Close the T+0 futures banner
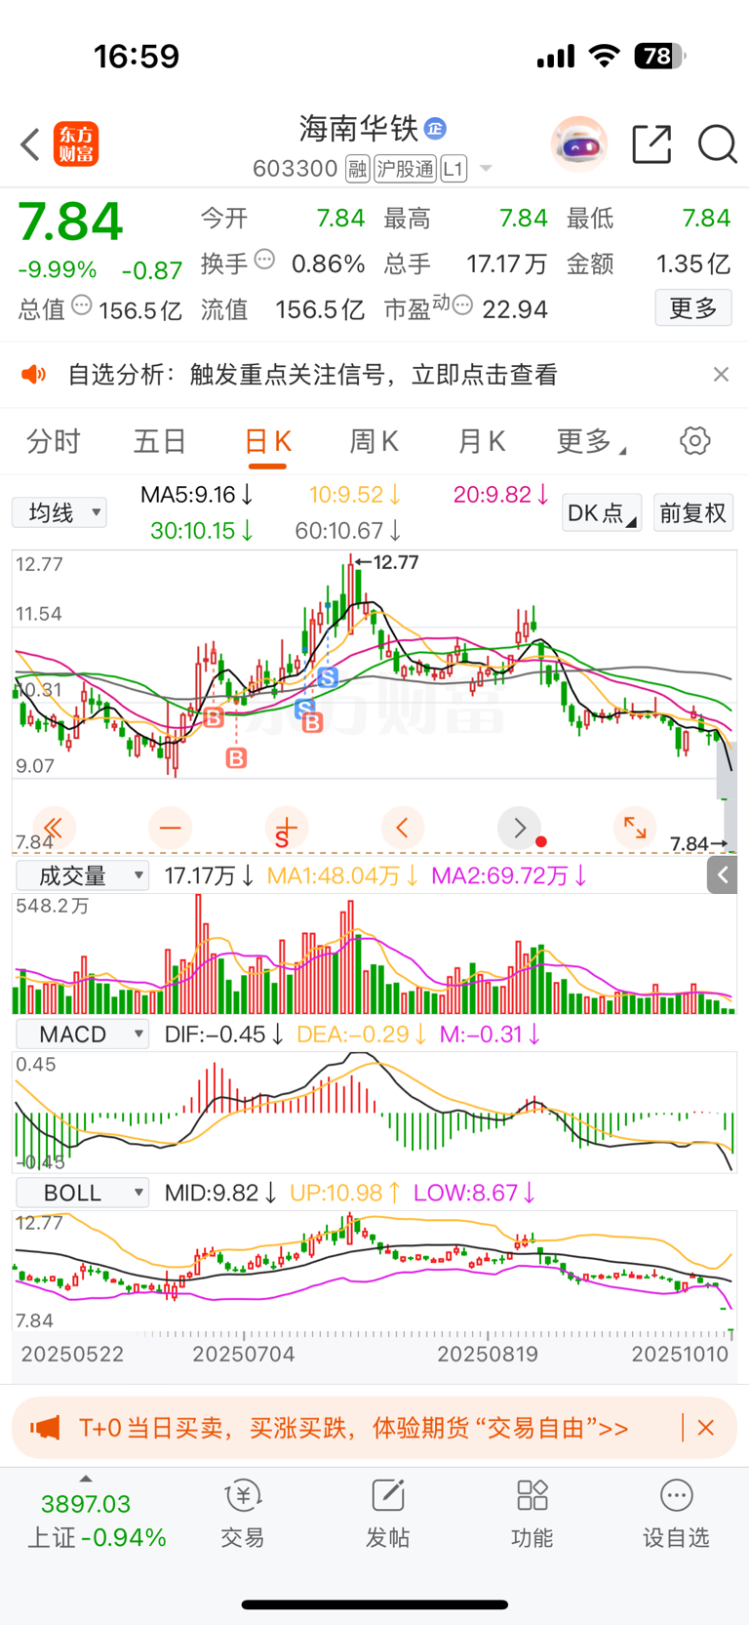The image size is (750, 1625). coord(706,1428)
